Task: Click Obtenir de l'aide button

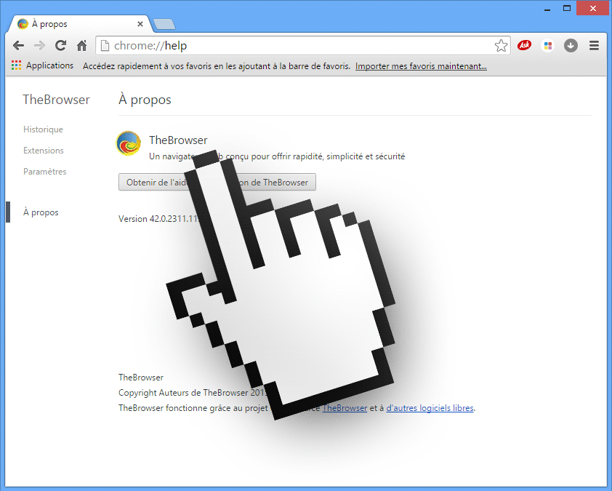Action: pyautogui.click(x=217, y=182)
